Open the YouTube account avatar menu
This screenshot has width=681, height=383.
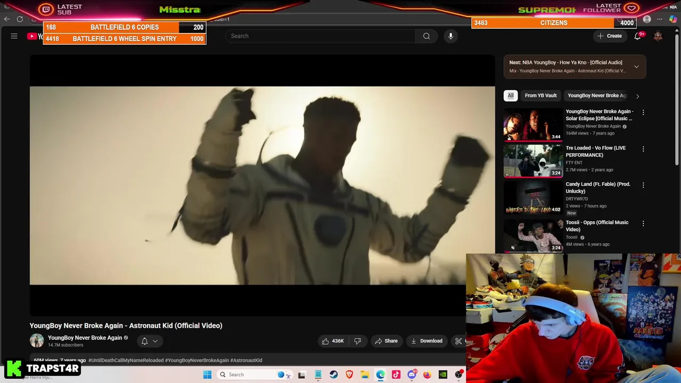(x=658, y=36)
